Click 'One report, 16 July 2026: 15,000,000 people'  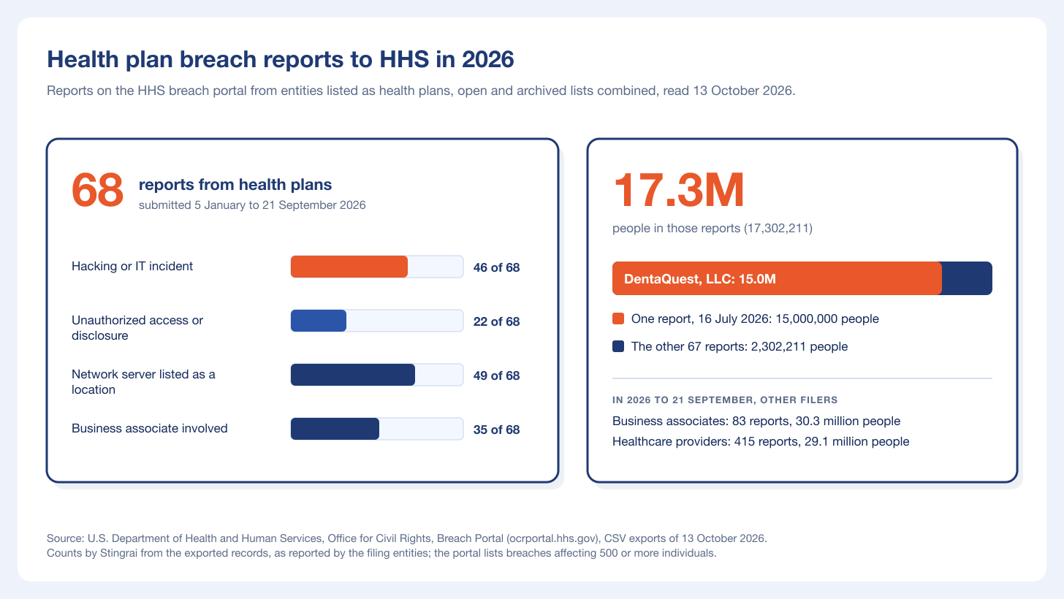(x=755, y=319)
